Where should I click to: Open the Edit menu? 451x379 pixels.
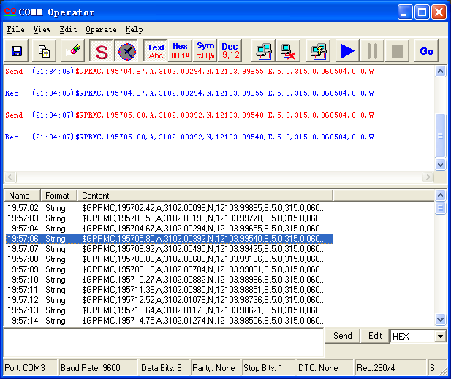coord(69,30)
